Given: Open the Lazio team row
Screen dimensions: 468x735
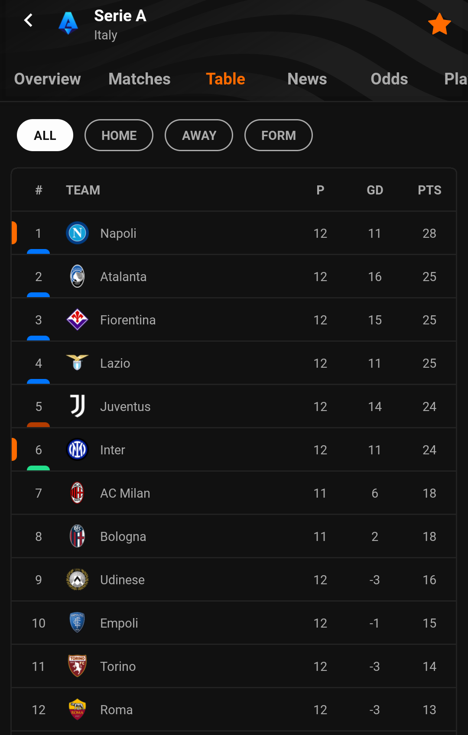Looking at the screenshot, I should tap(234, 363).
